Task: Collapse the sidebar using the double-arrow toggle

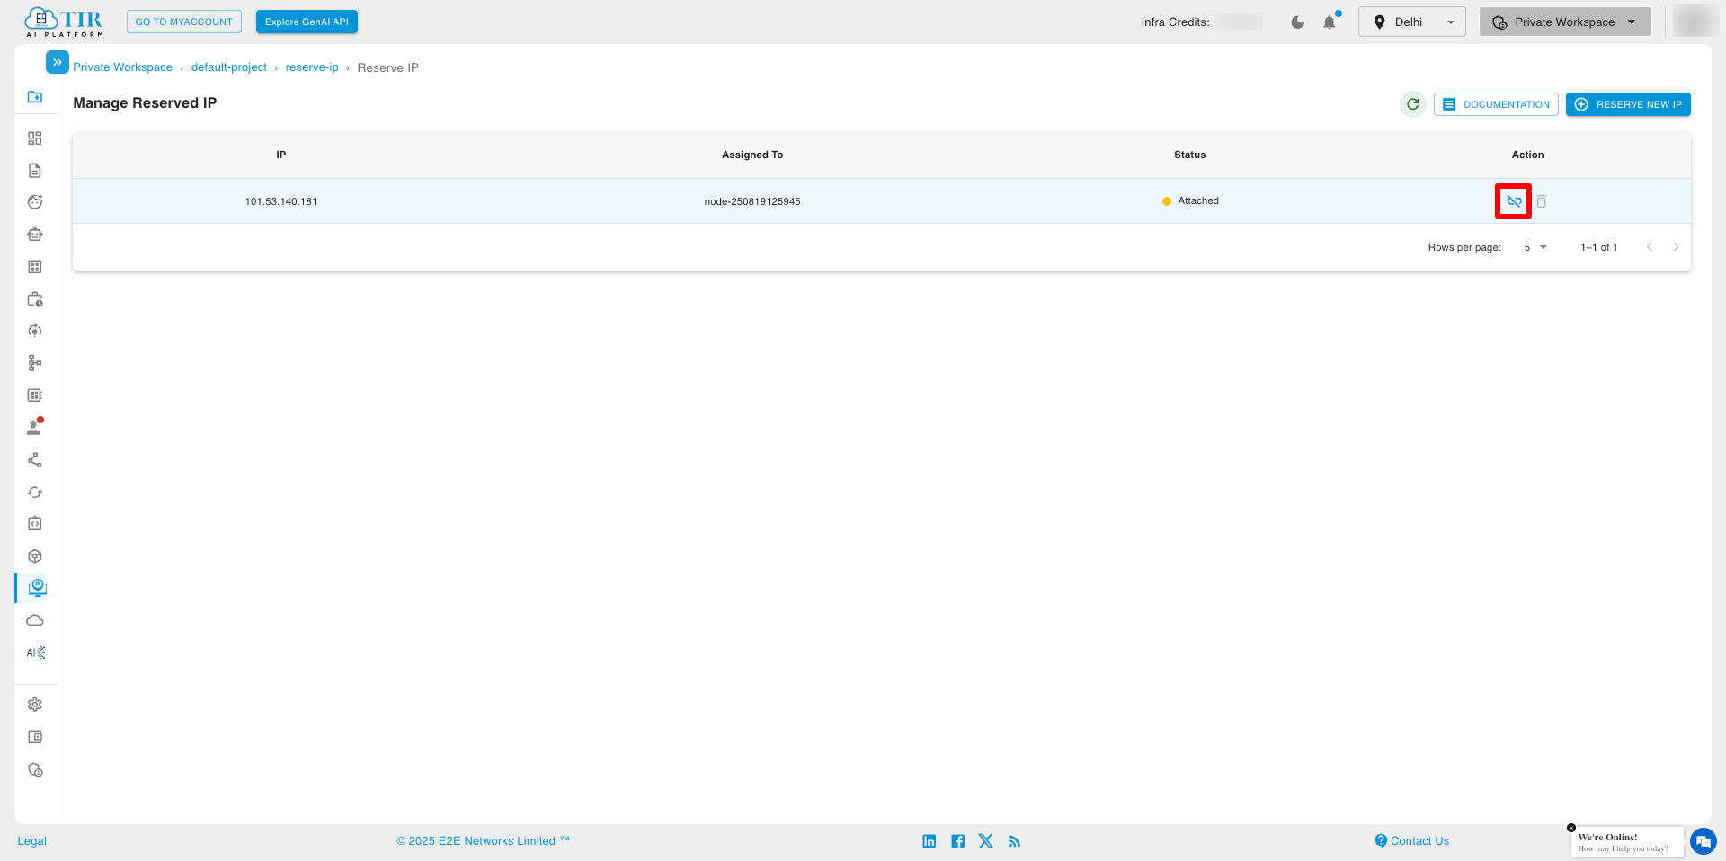Action: 57,61
